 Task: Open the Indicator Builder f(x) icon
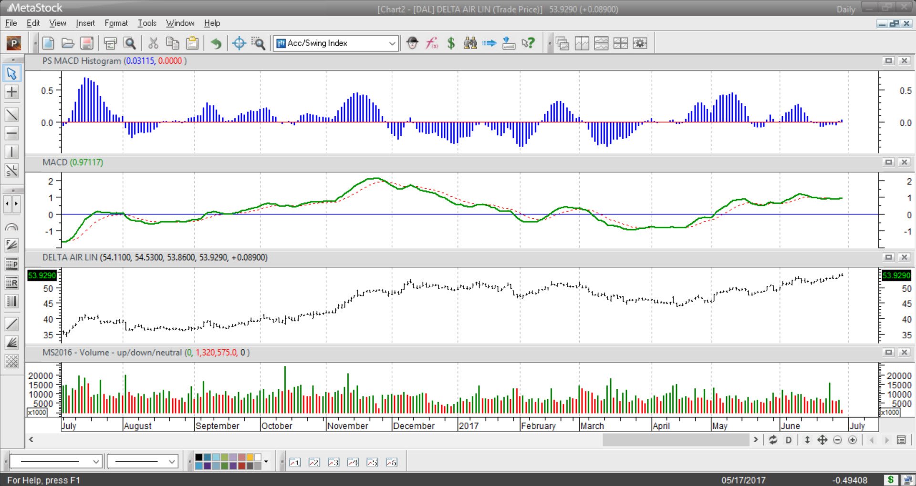tap(432, 43)
